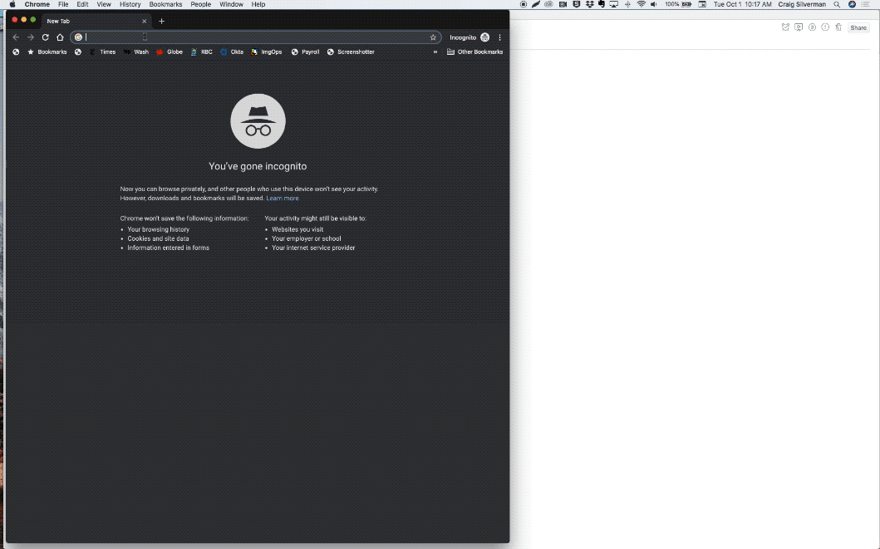Image resolution: width=880 pixels, height=549 pixels.
Task: Click the presentation icon in background window
Action: 799,27
